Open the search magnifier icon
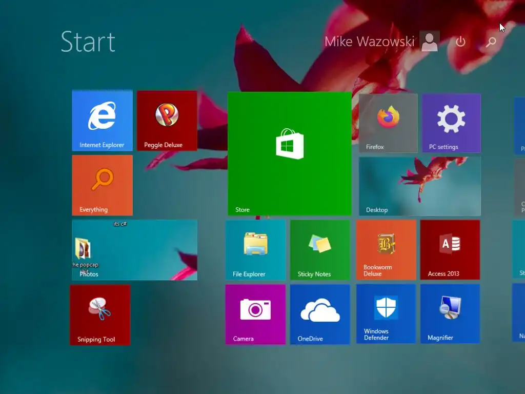Image resolution: width=525 pixels, height=394 pixels. tap(491, 42)
